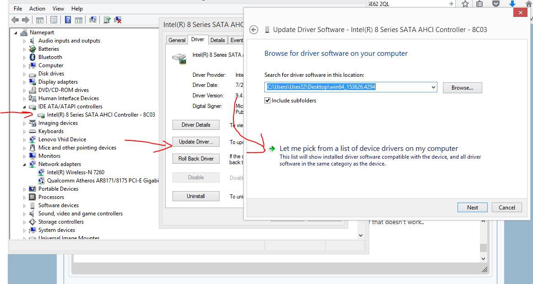
Task: Click the browser home icon
Action: 528,3
